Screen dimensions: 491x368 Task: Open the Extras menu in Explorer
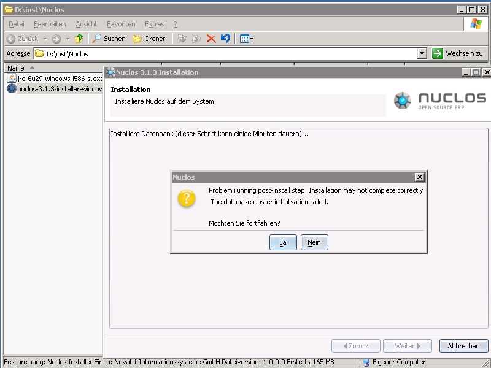[155, 24]
